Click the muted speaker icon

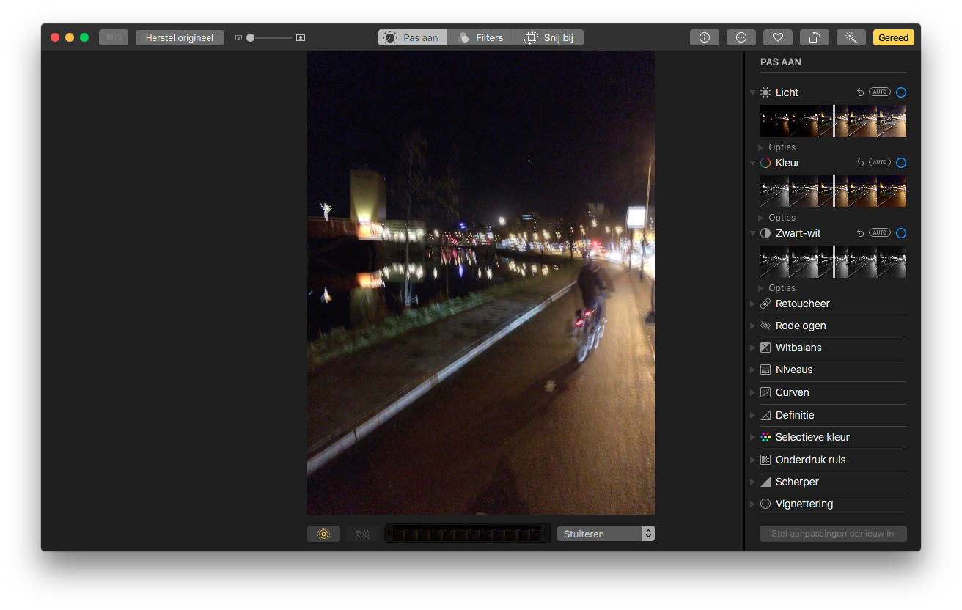362,534
